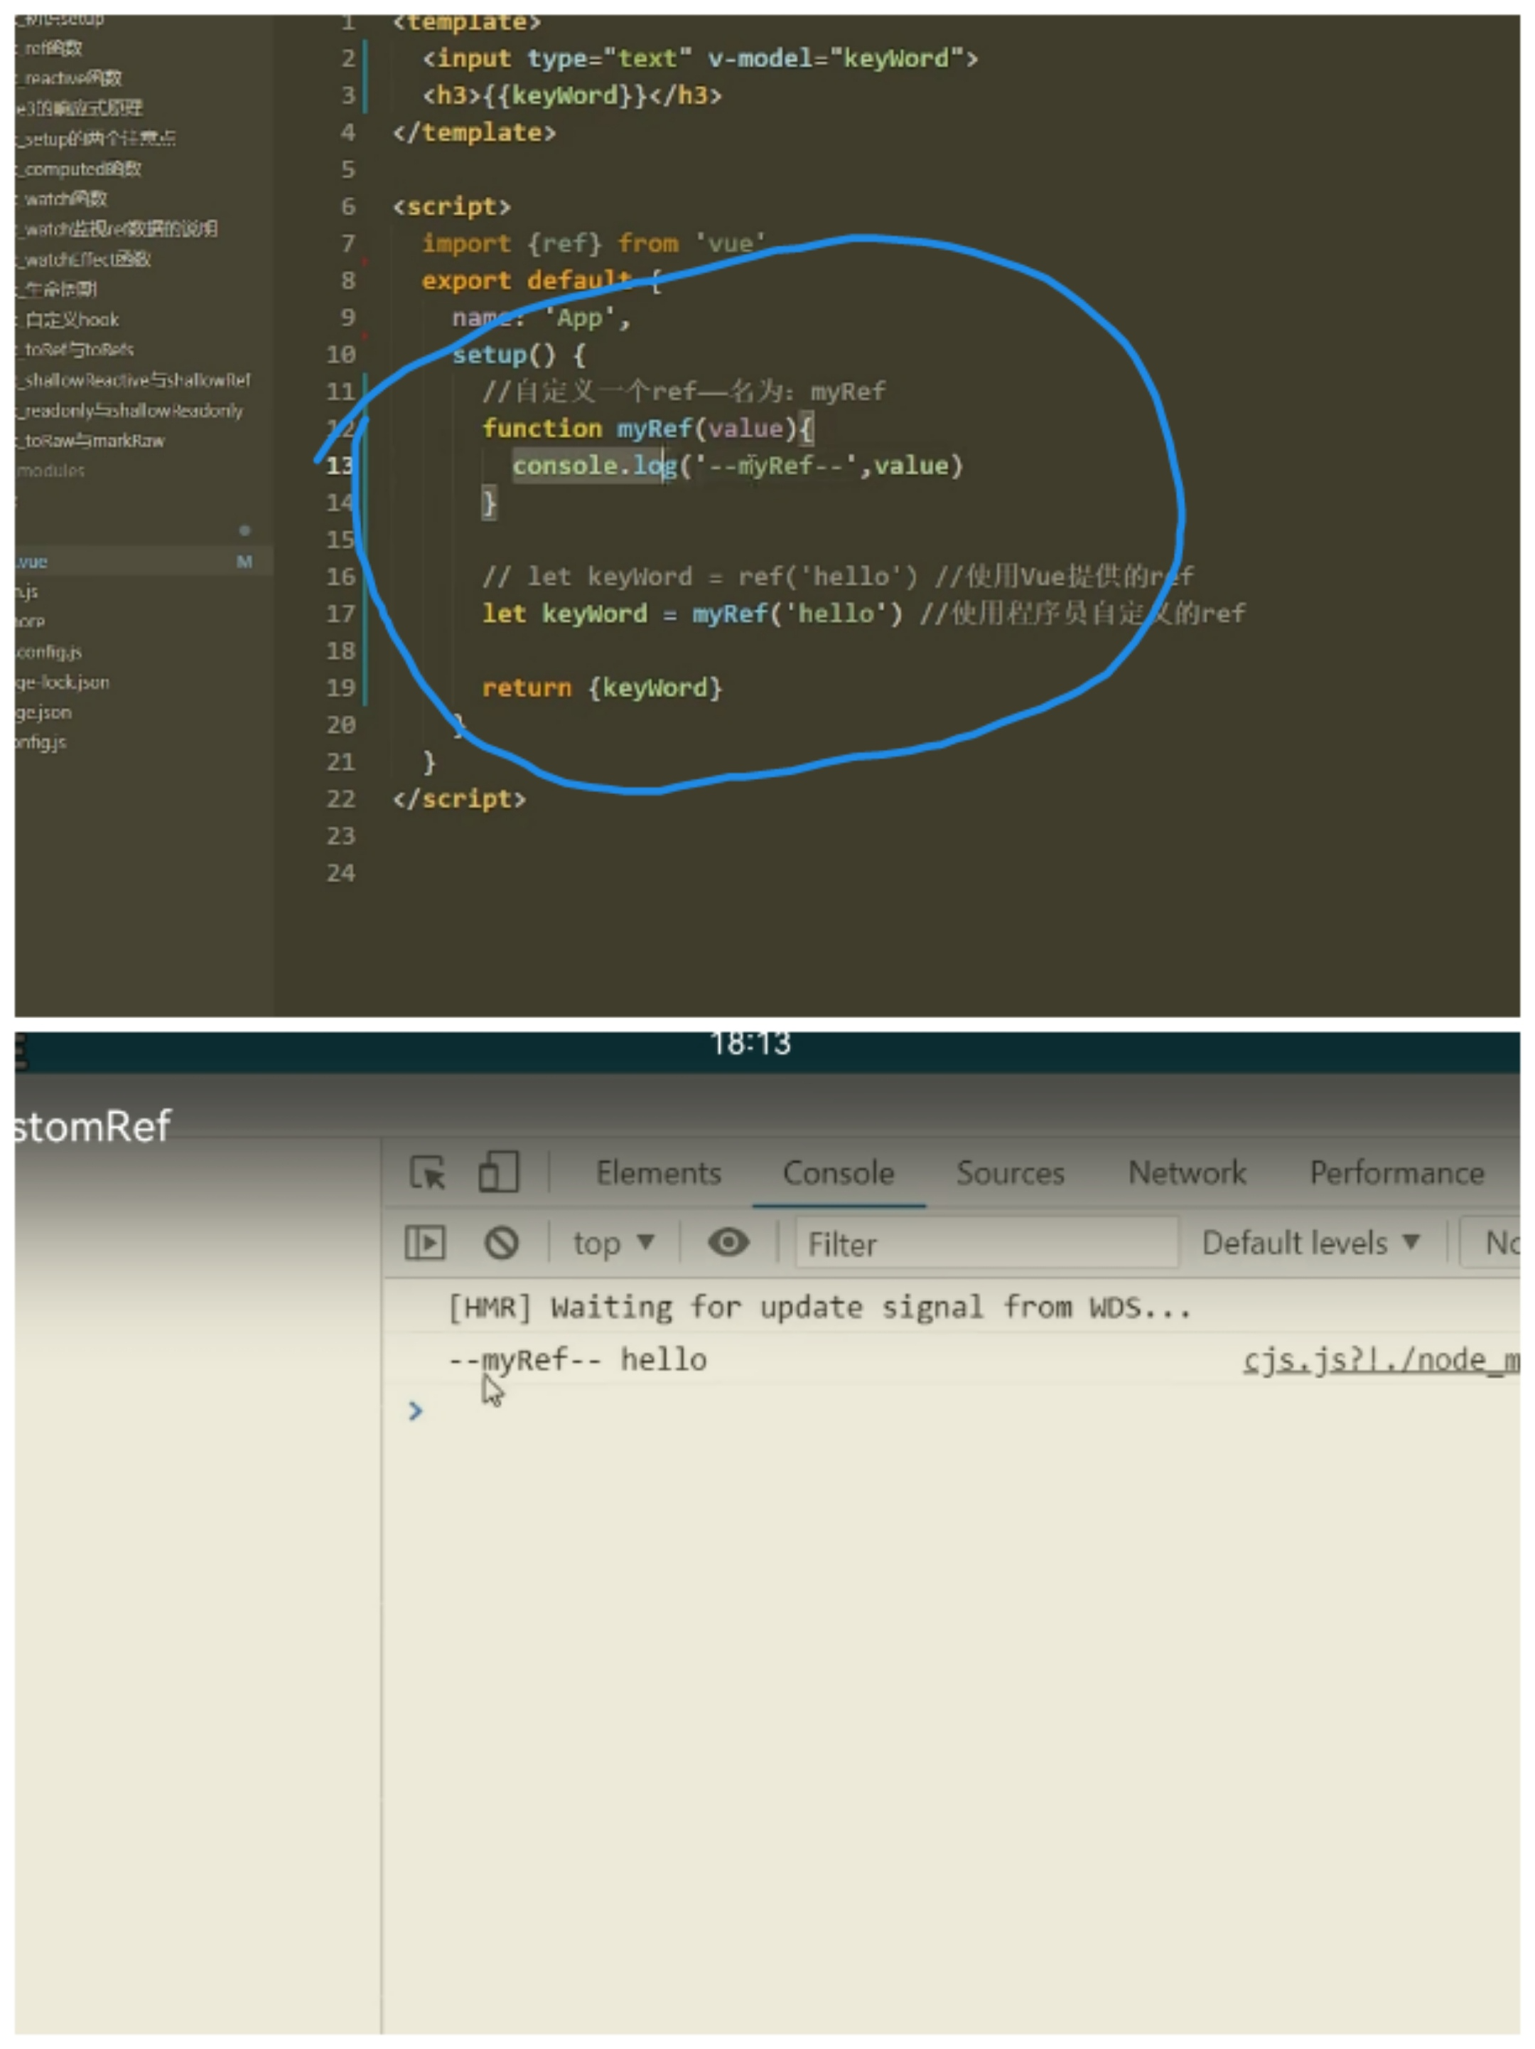The image size is (1535, 2049).
Task: Clear the console with the ban icon
Action: pyautogui.click(x=501, y=1242)
